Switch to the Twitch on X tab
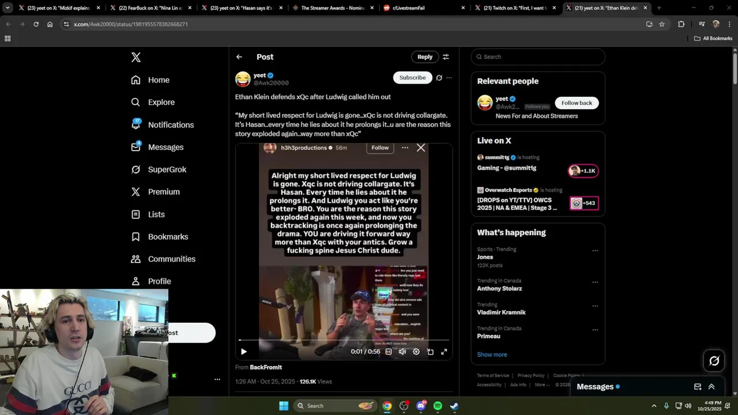Image resolution: width=738 pixels, height=415 pixels. click(x=515, y=8)
